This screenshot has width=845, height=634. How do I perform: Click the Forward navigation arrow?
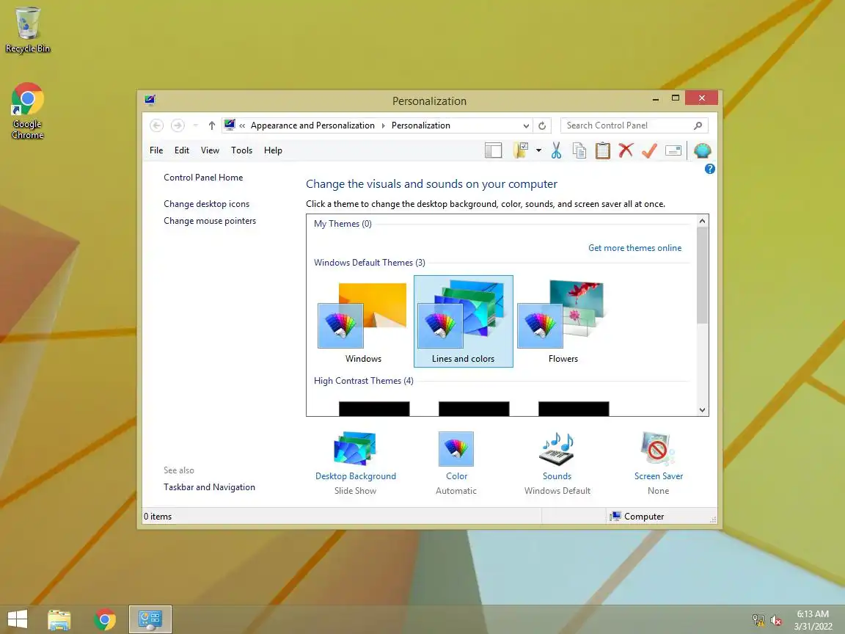click(x=178, y=125)
